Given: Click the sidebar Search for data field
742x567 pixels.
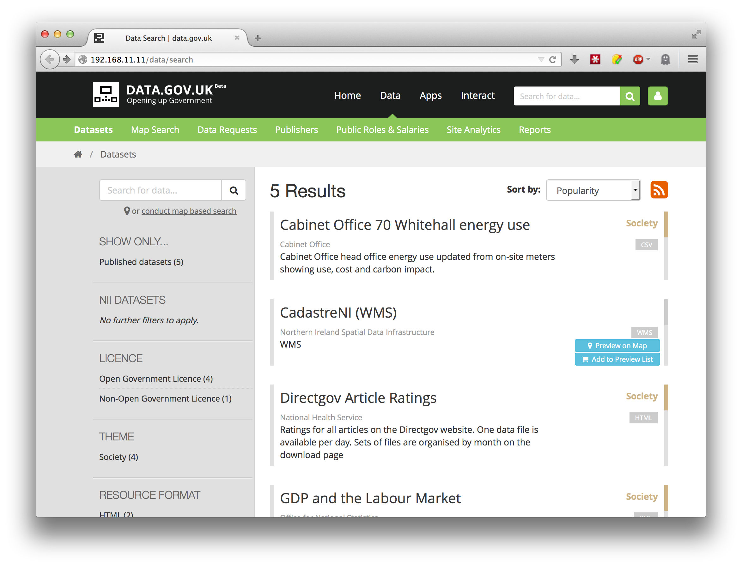Looking at the screenshot, I should 161,190.
